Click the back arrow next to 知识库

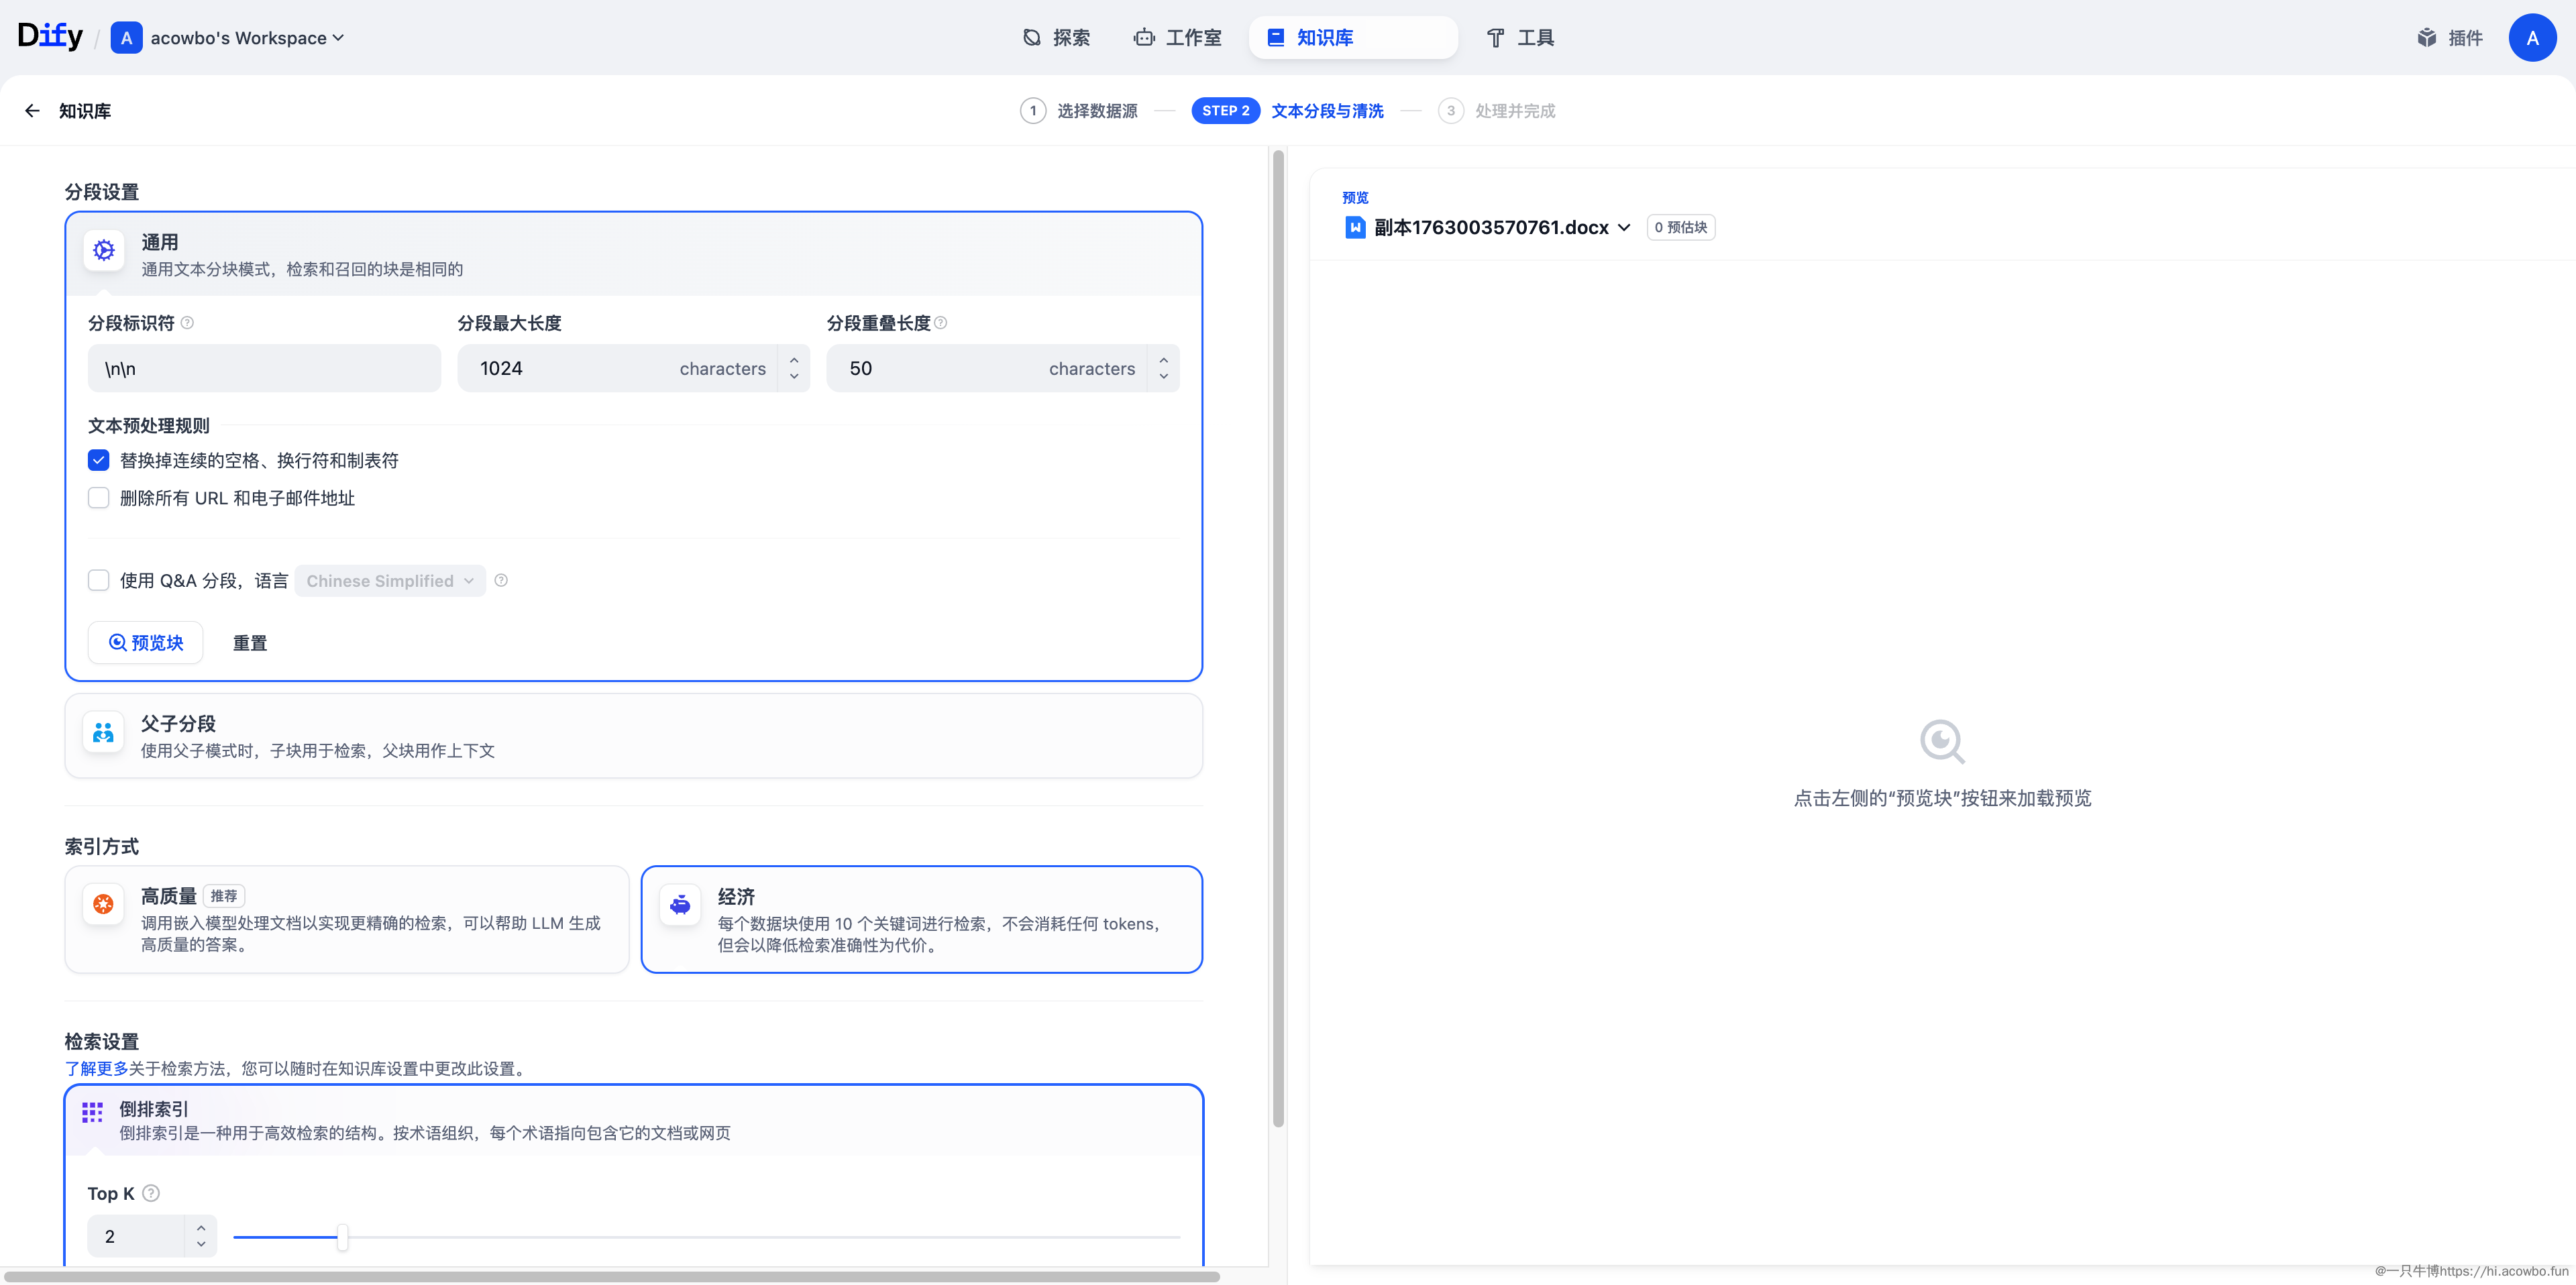[31, 111]
